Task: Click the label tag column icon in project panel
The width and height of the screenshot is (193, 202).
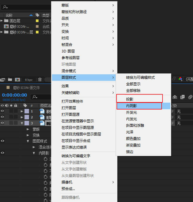Action: coord(37,15)
